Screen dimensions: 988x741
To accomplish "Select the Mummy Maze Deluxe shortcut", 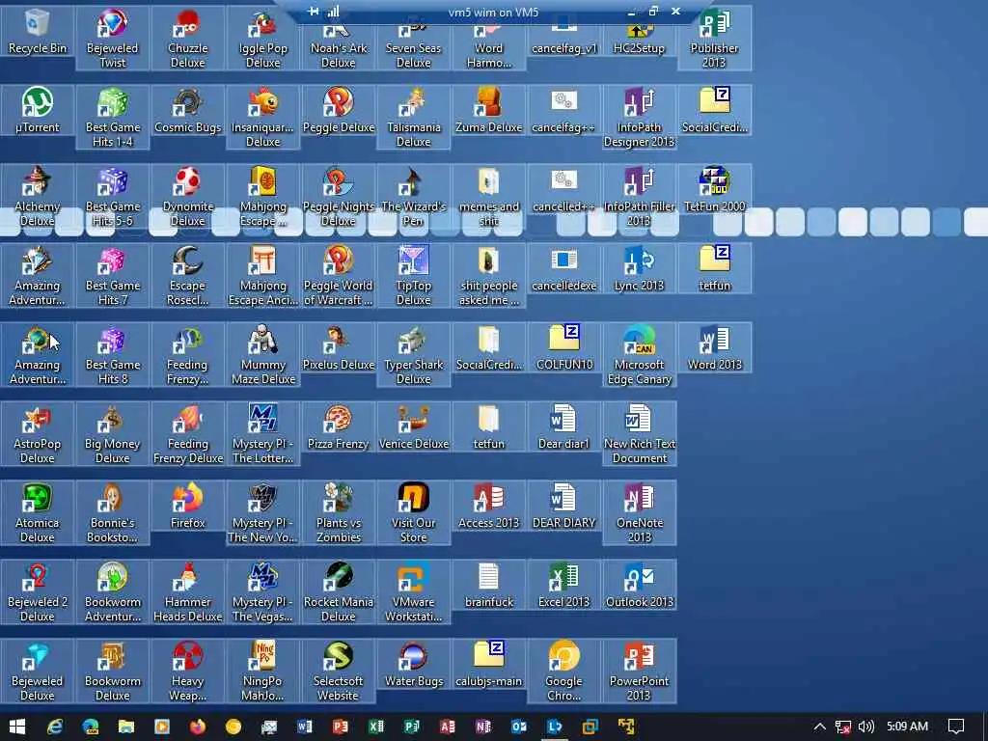I will coord(262,355).
